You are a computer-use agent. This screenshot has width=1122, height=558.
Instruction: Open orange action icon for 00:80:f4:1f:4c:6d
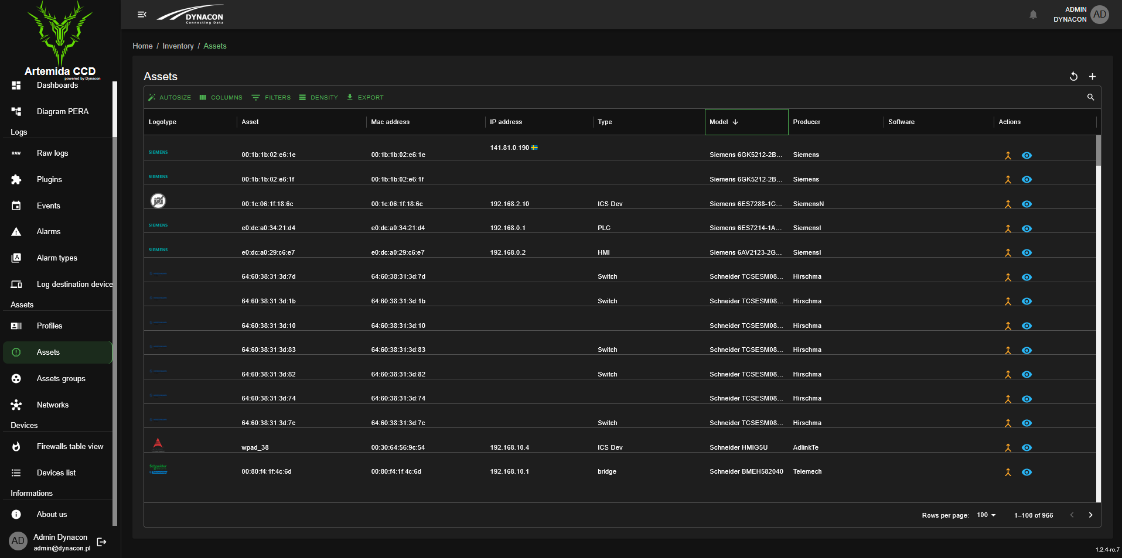tap(1008, 472)
